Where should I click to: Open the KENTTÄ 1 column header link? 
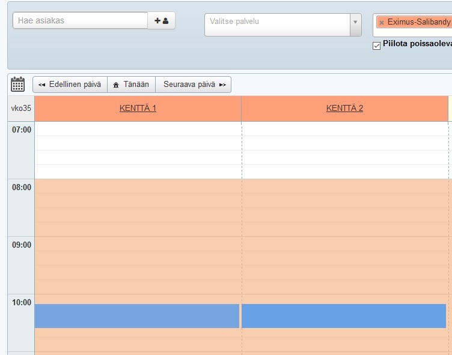pos(138,109)
